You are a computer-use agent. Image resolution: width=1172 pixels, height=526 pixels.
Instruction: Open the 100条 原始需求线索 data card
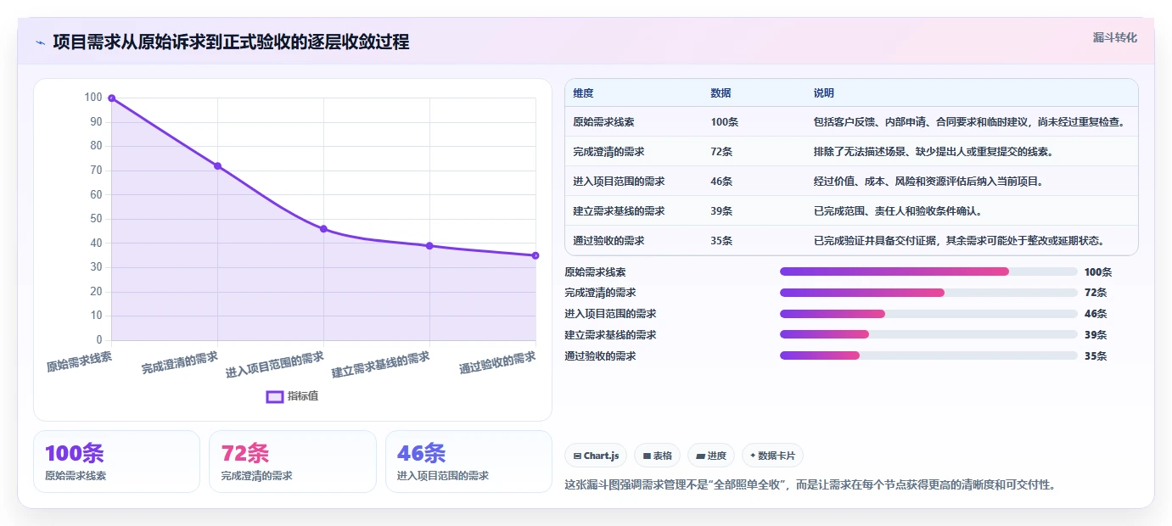click(x=116, y=462)
